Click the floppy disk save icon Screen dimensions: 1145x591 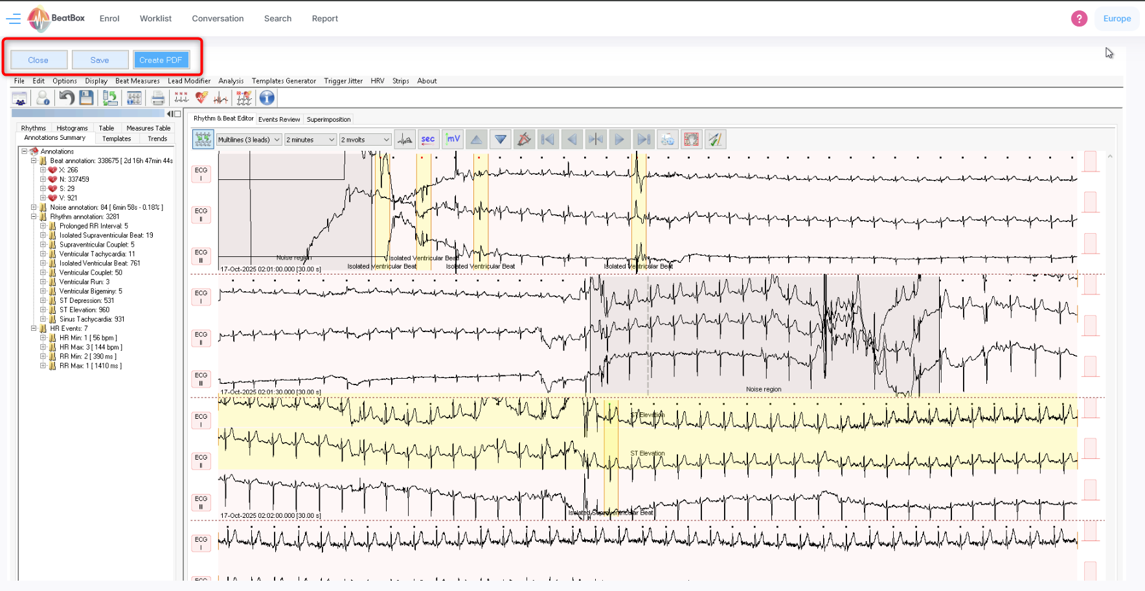tap(86, 98)
